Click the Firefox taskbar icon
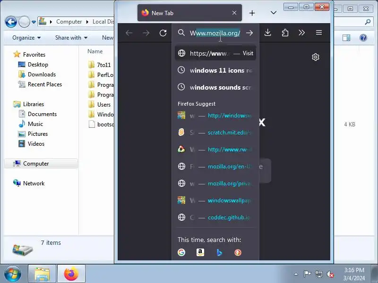This screenshot has height=283, width=378. click(71, 274)
